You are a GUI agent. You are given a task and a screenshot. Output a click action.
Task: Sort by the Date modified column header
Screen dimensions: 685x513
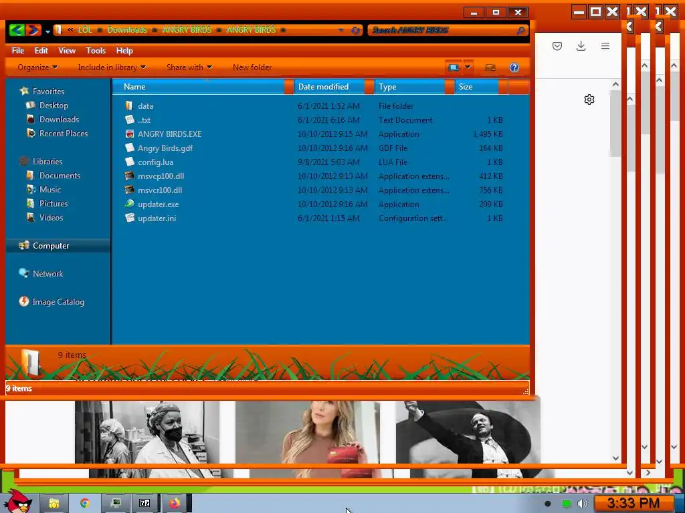click(x=329, y=86)
